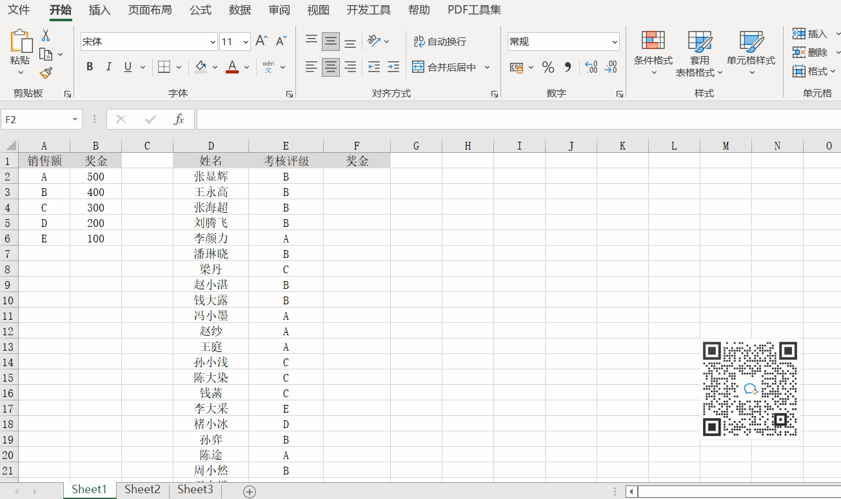Toggle 自动换行 wrap text
Image resolution: width=841 pixels, height=499 pixels.
click(440, 41)
